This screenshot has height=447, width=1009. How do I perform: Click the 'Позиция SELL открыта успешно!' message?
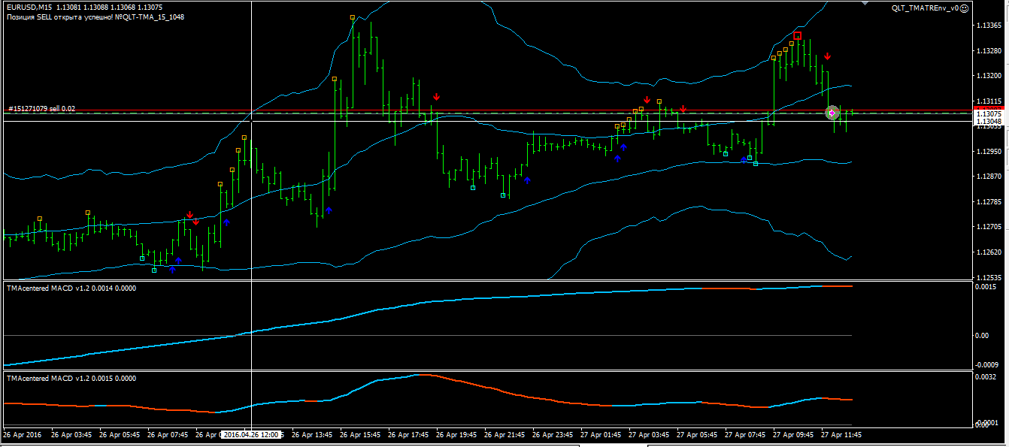click(x=59, y=17)
